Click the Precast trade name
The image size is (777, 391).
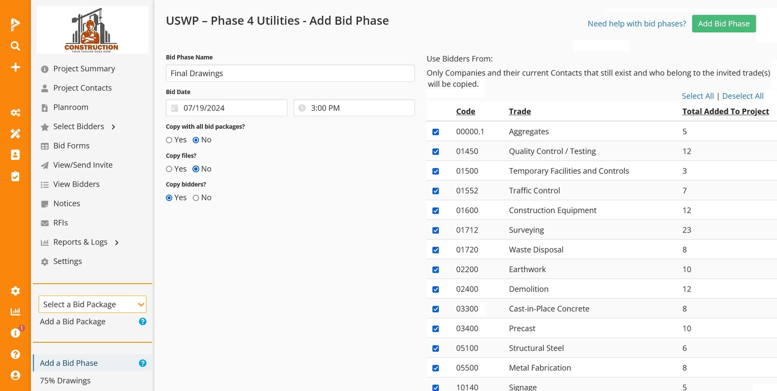[522, 328]
